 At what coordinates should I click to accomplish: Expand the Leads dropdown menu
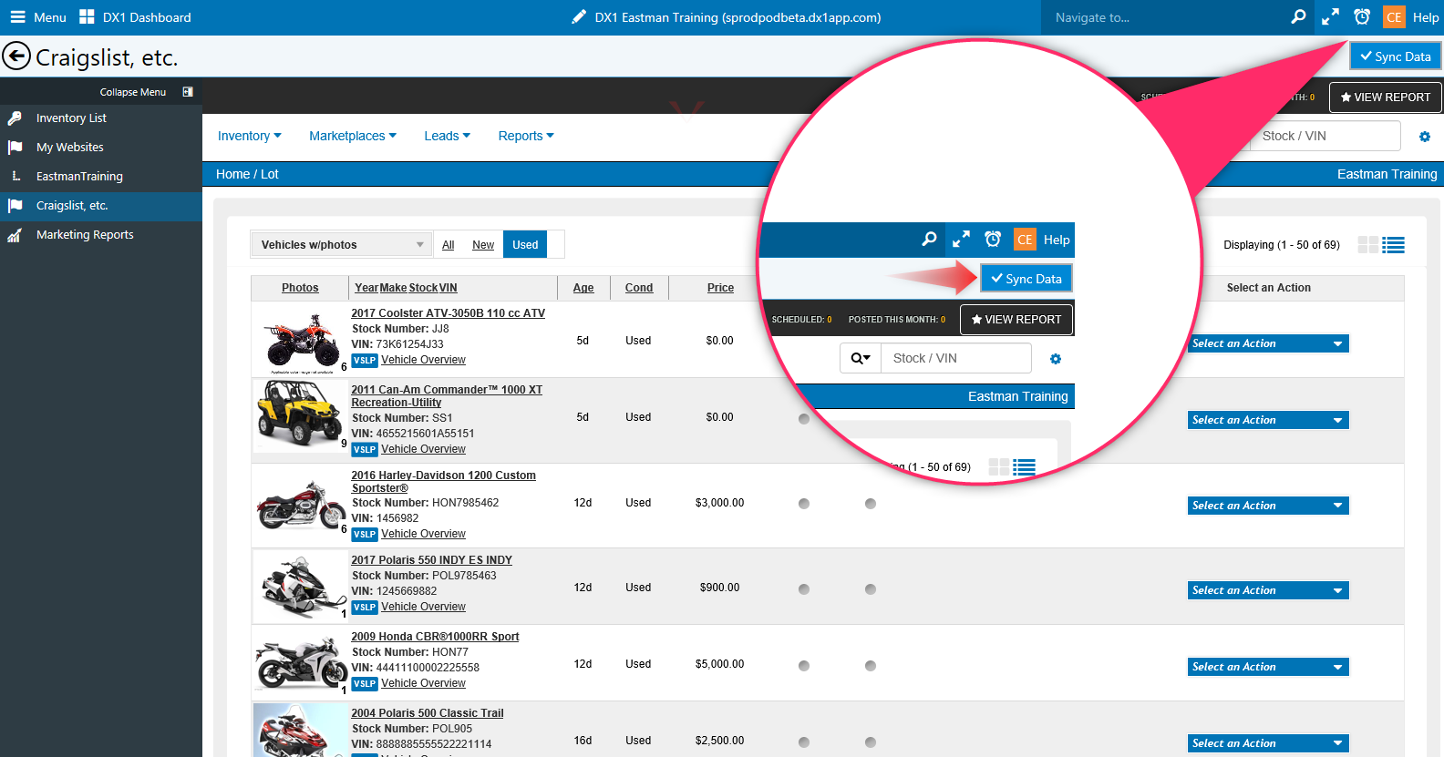tap(448, 137)
